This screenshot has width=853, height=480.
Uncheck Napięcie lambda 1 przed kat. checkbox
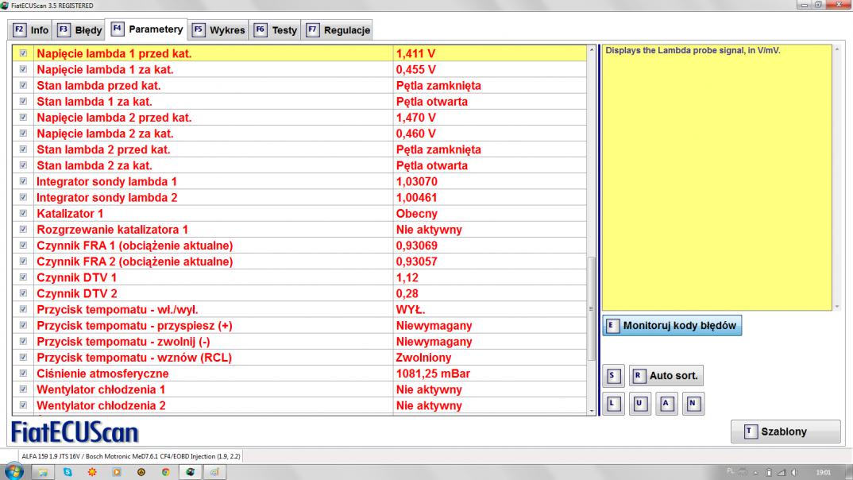pos(22,54)
